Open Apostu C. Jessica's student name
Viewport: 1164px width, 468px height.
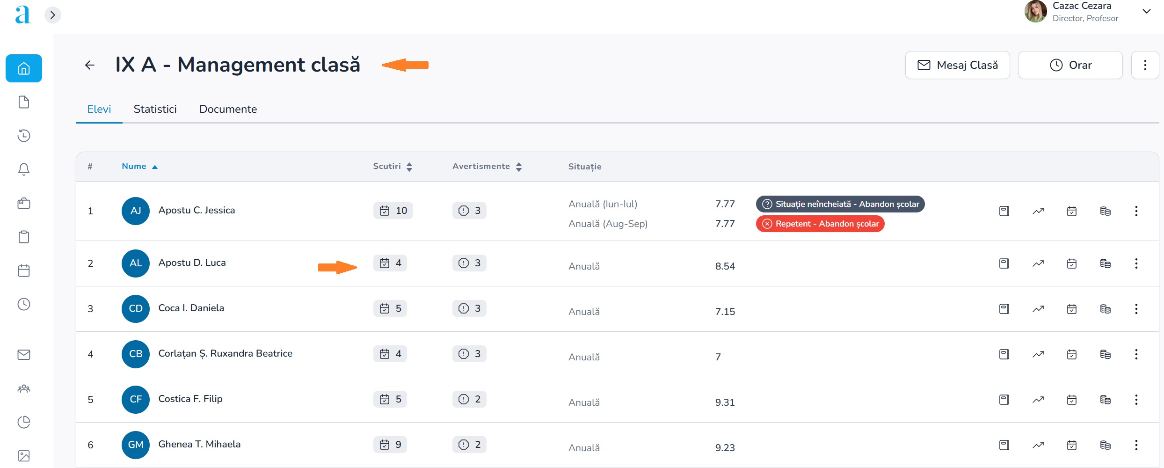(196, 210)
